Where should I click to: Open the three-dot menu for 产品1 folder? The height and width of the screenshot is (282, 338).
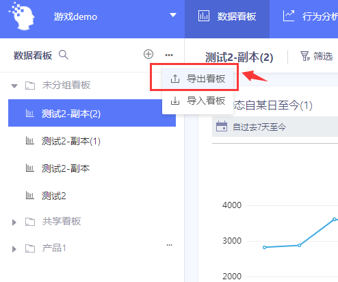[x=169, y=245]
